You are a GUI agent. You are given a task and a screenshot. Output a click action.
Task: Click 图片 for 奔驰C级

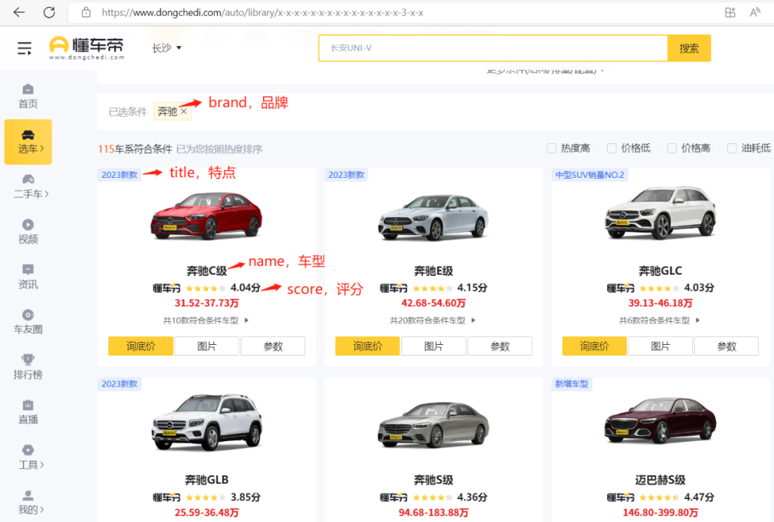207,346
